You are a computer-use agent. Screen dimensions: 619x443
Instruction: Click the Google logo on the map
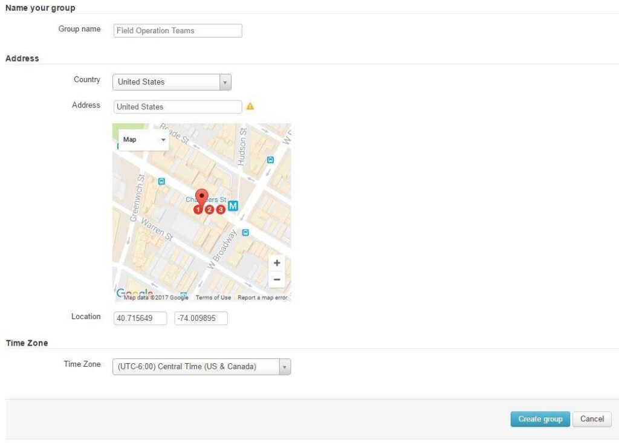[x=133, y=294]
